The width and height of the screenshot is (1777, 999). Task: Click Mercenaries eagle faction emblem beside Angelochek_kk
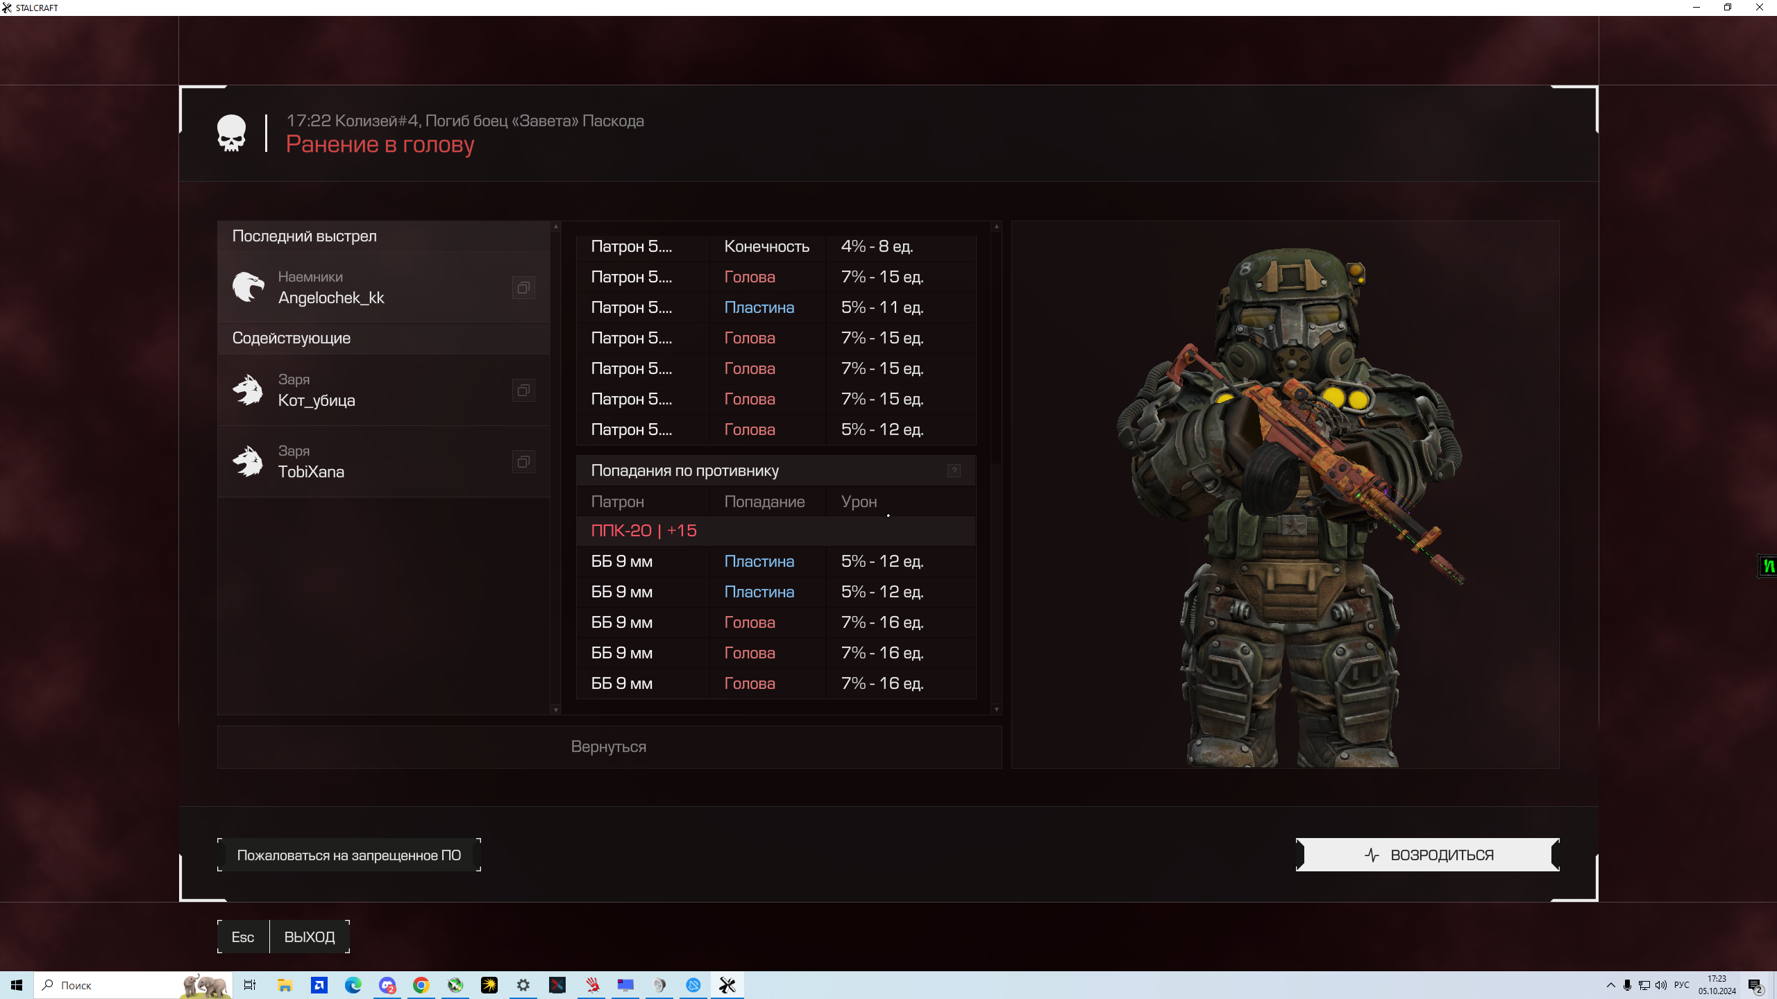coord(248,287)
